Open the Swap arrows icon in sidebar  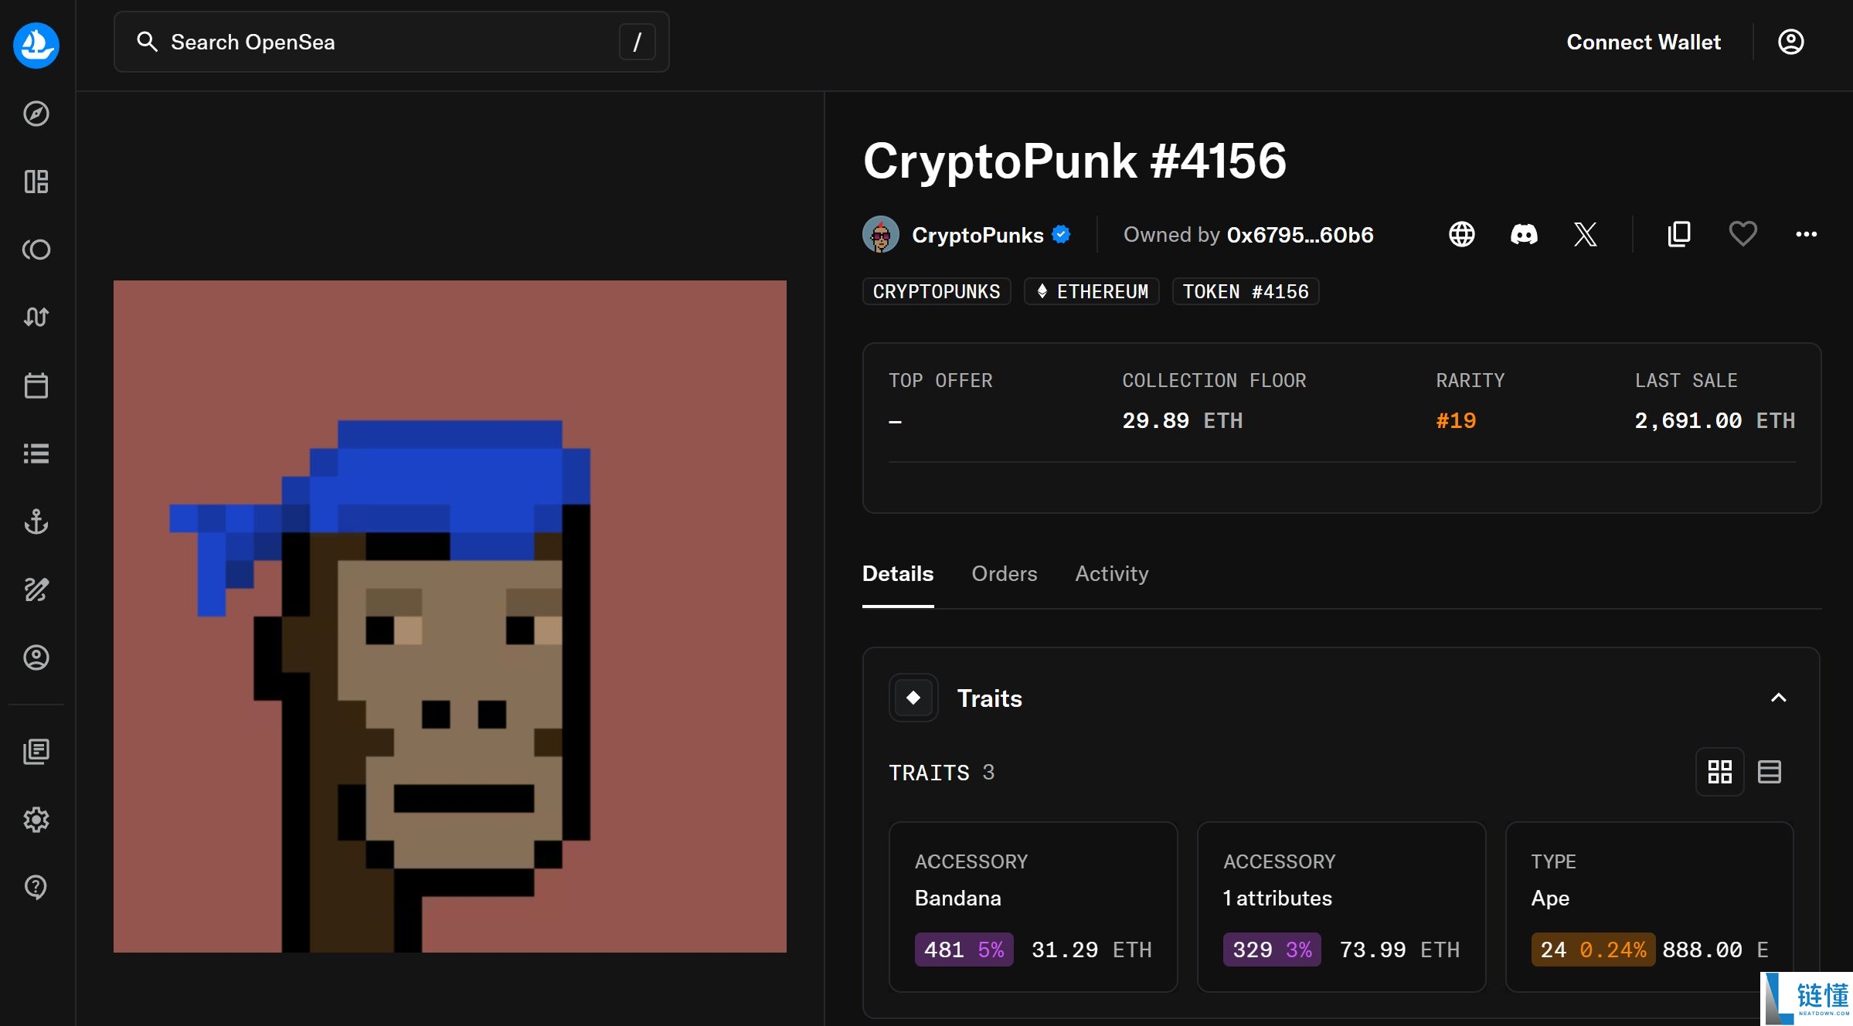[x=36, y=317]
